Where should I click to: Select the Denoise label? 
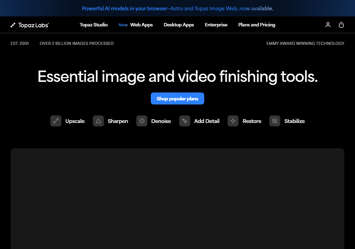(161, 121)
